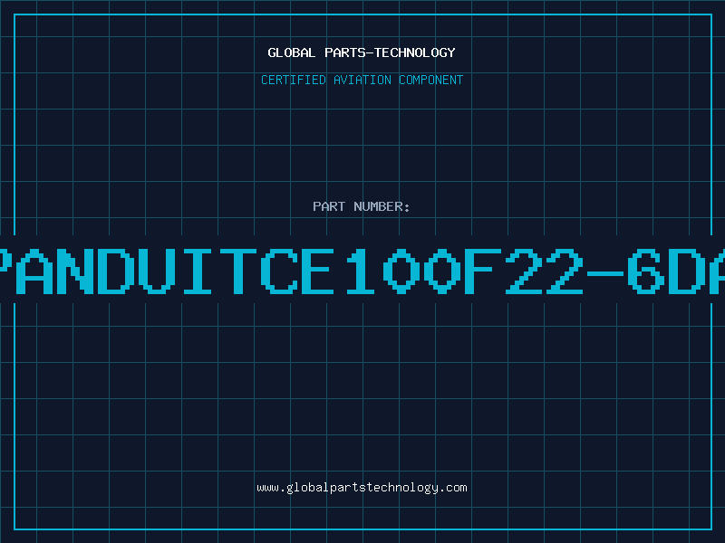The height and width of the screenshot is (543, 725).
Task: Click the word NUMBER: in the label
Action: point(382,206)
